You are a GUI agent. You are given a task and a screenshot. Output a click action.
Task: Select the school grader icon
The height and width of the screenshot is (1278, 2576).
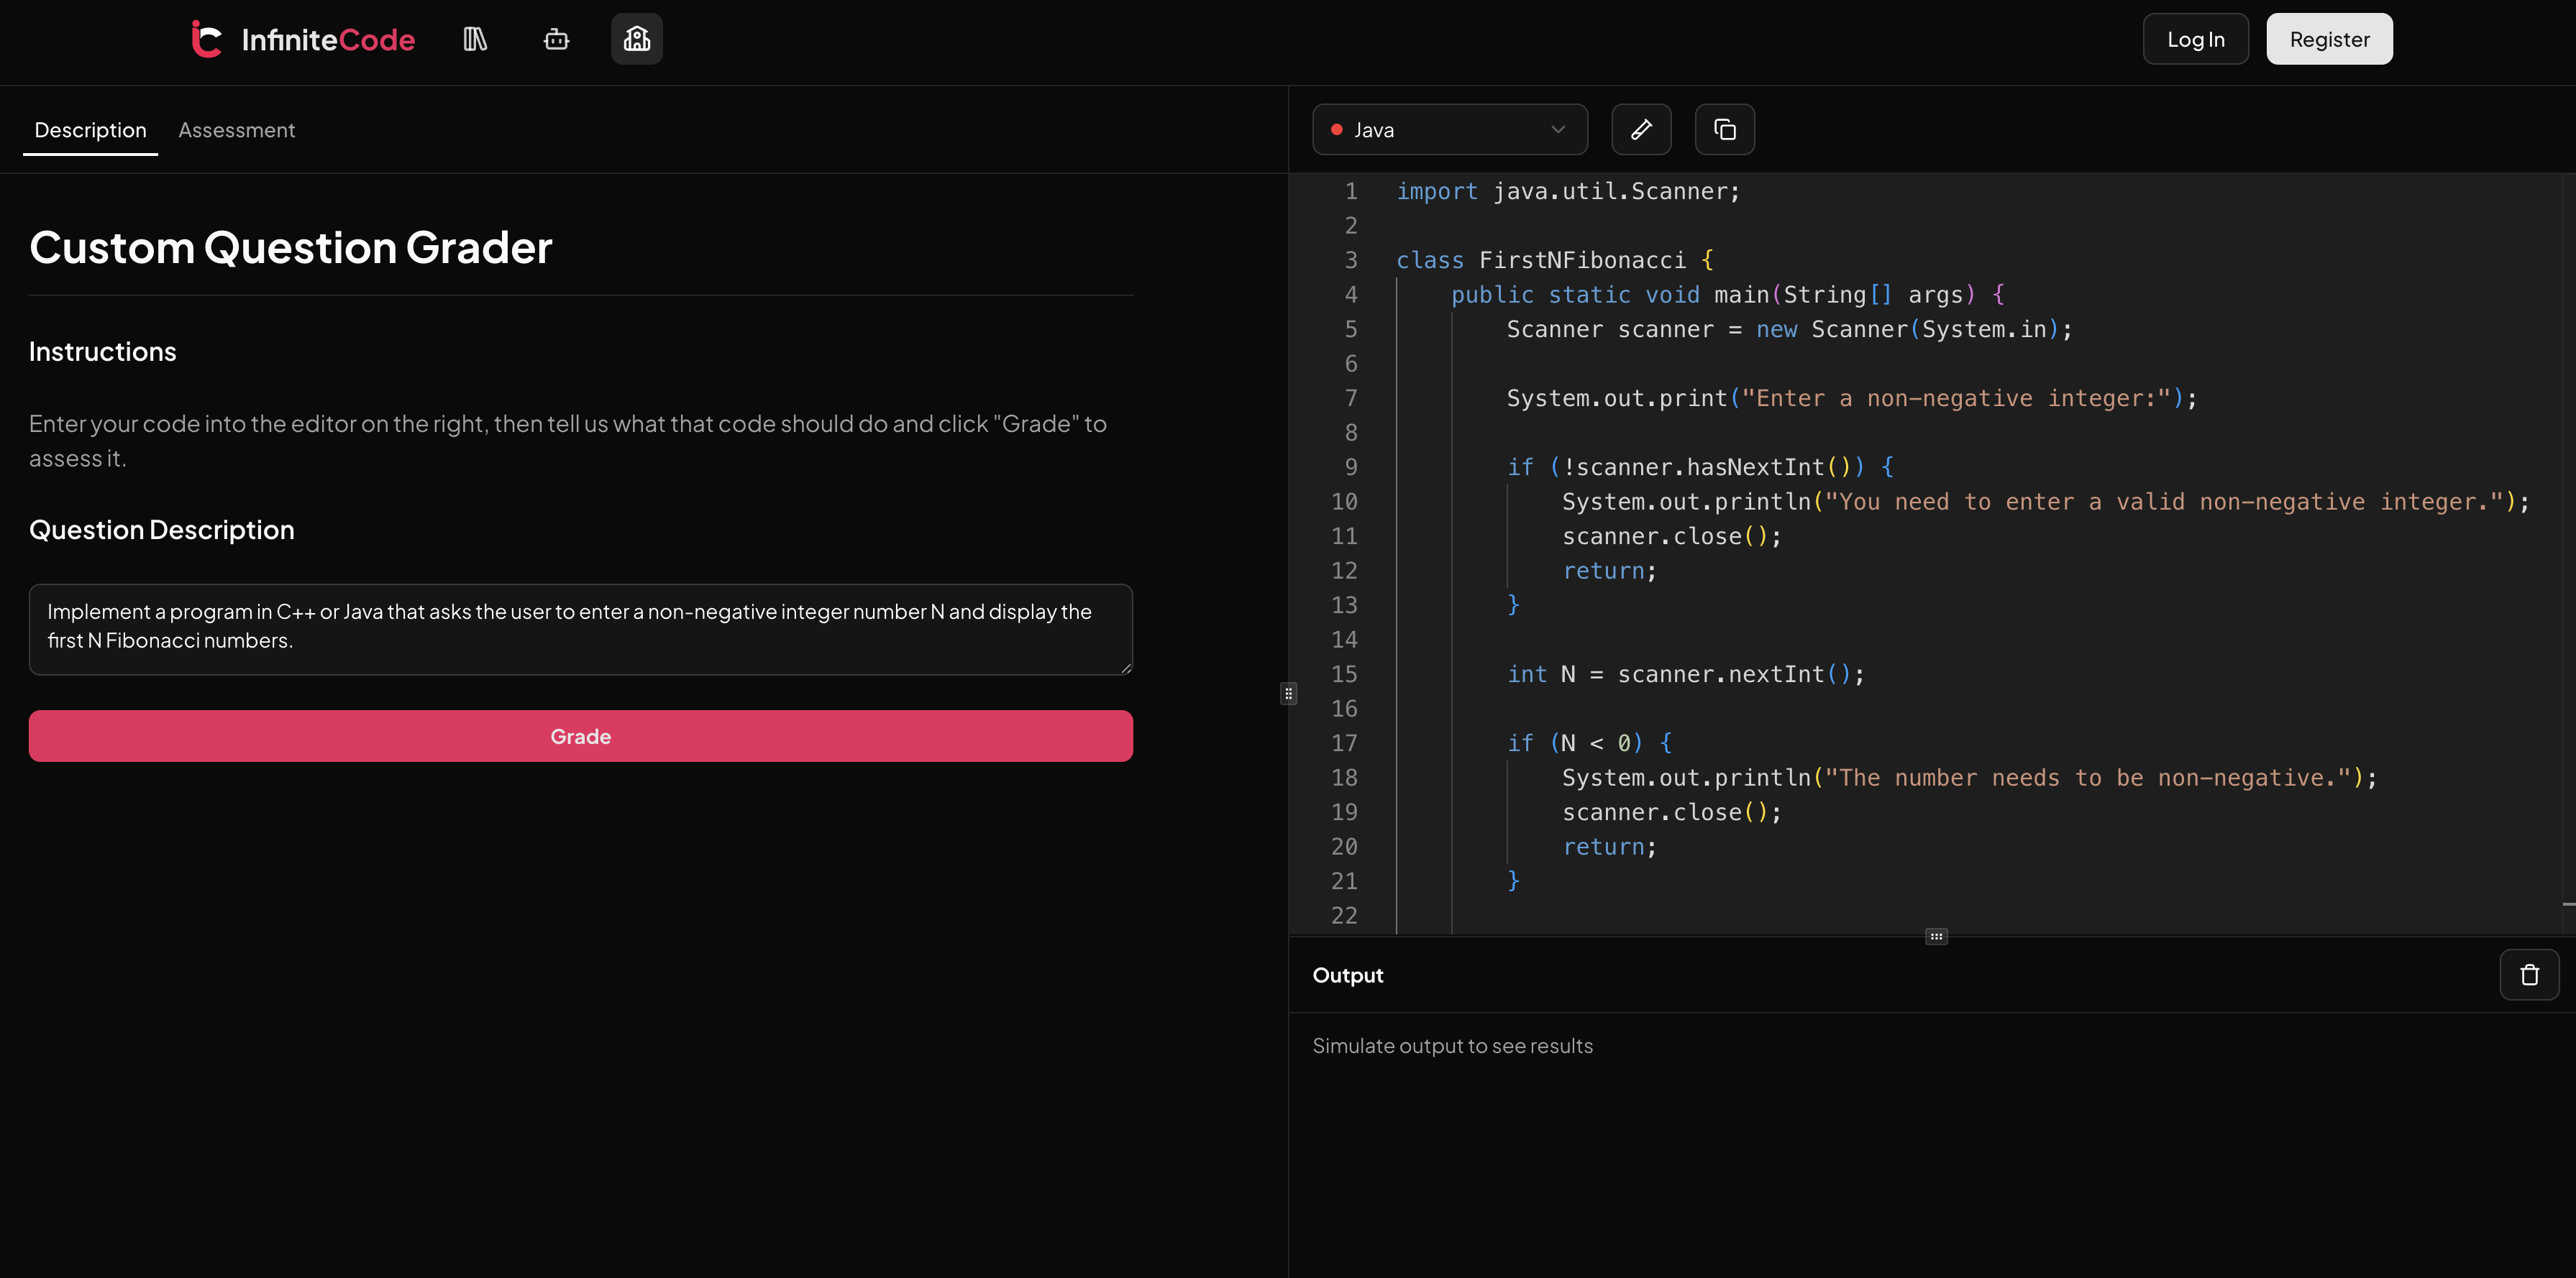tap(637, 39)
